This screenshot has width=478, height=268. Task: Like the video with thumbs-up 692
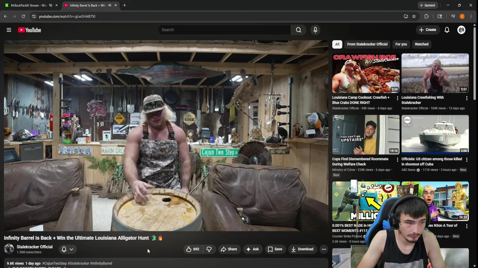(193, 249)
